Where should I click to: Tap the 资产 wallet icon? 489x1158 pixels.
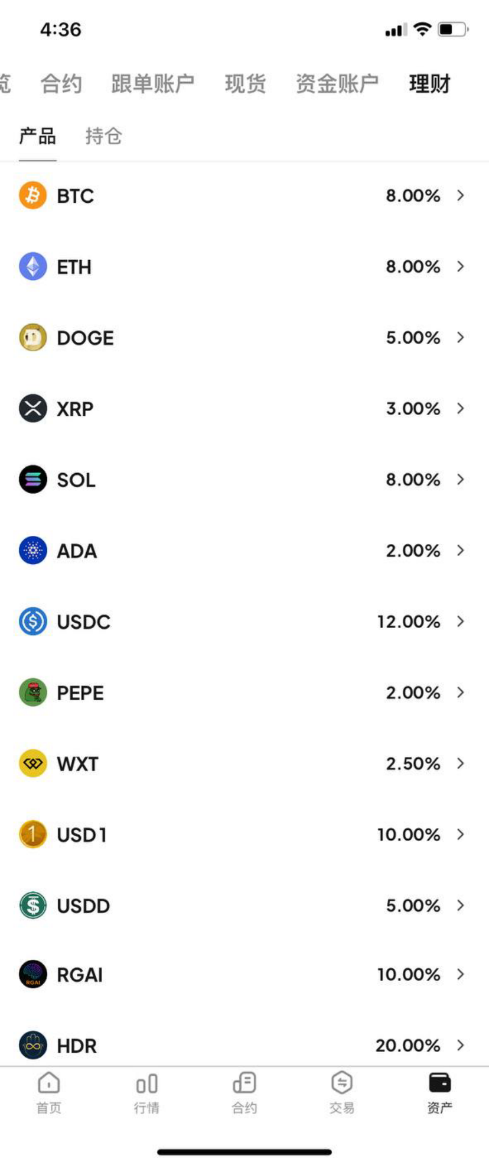coord(439,1084)
